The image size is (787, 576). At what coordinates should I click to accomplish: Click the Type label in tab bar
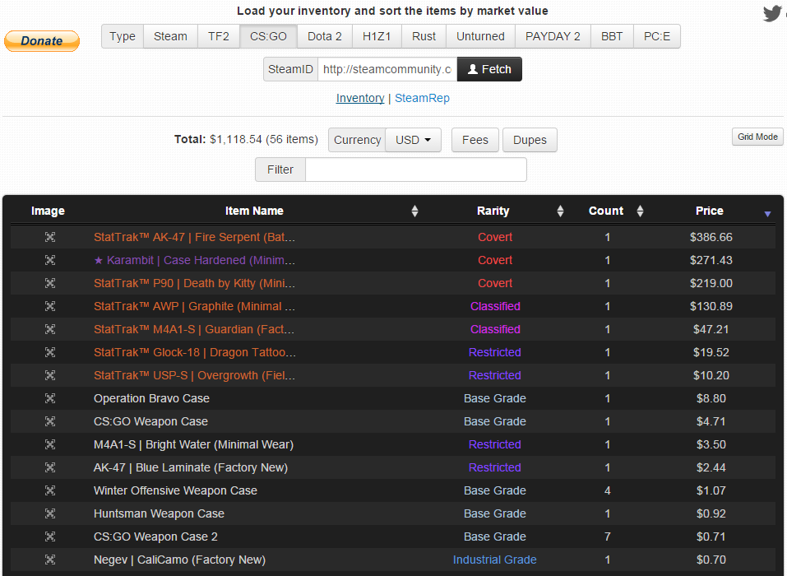point(123,36)
